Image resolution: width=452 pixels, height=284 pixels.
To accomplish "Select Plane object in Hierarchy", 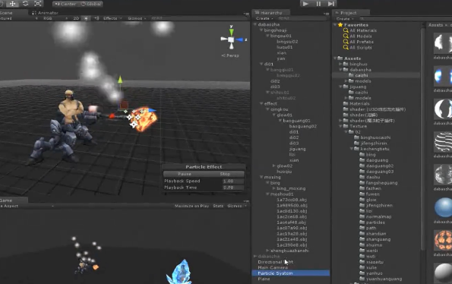I will [264, 279].
